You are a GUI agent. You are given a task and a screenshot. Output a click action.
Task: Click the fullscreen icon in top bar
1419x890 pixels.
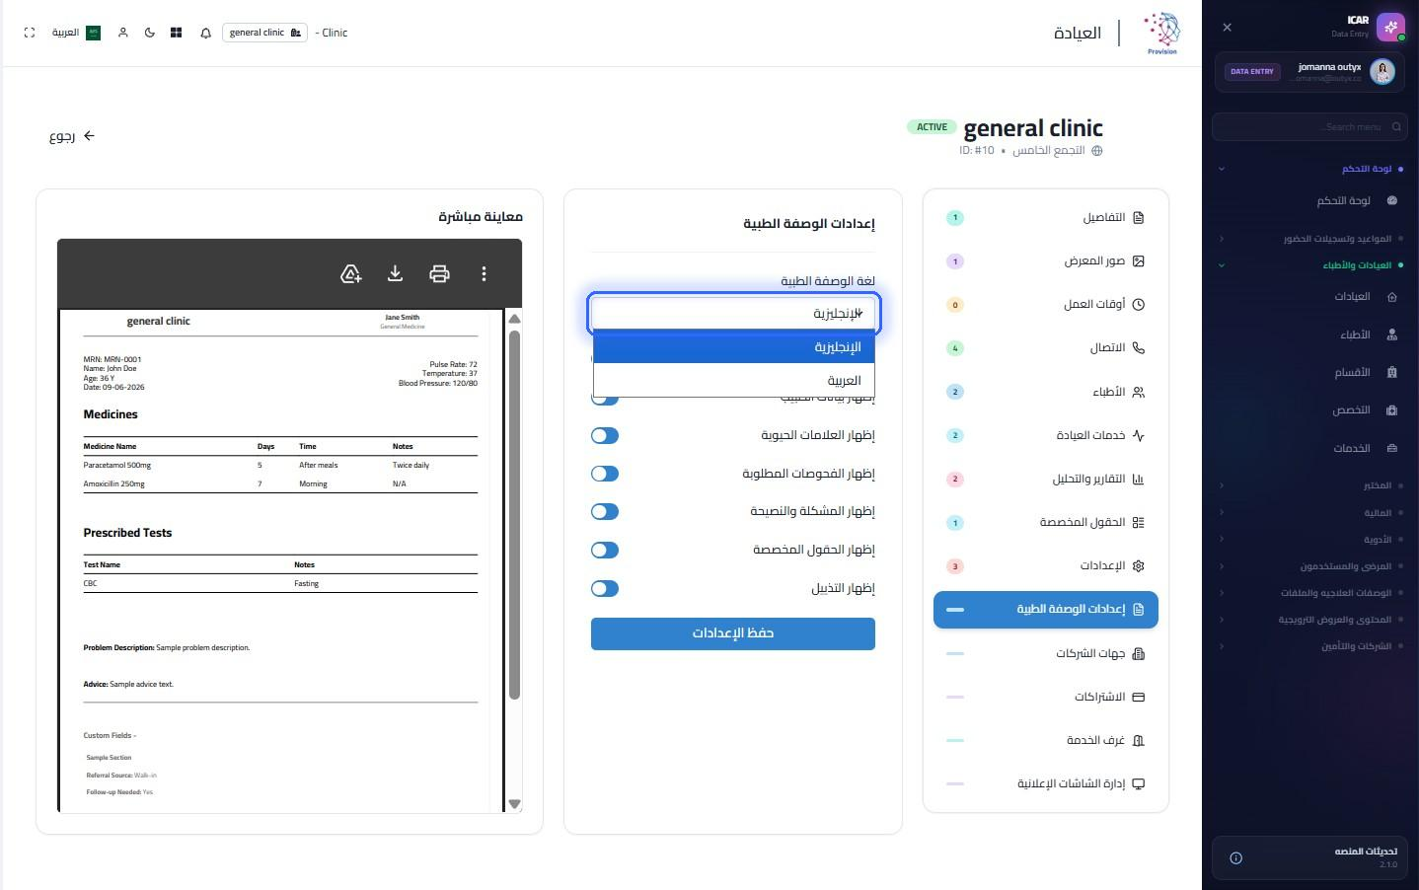(x=30, y=33)
